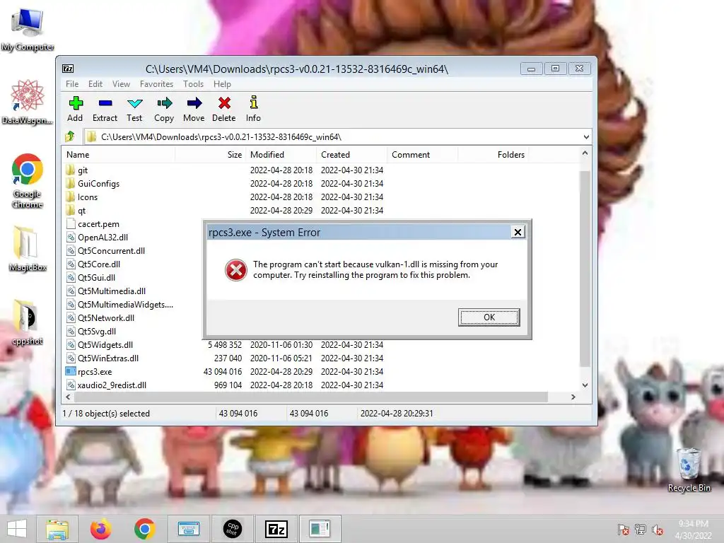Click the vertical scrollbar up arrow

pyautogui.click(x=585, y=153)
